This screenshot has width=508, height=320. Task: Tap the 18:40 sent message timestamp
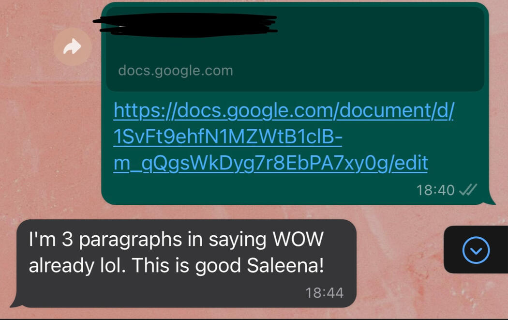click(x=435, y=190)
